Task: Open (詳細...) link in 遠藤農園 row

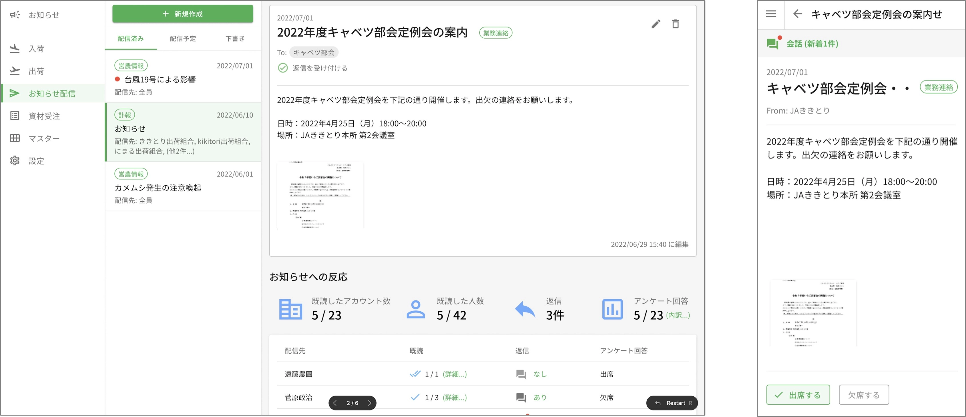Action: [x=455, y=374]
